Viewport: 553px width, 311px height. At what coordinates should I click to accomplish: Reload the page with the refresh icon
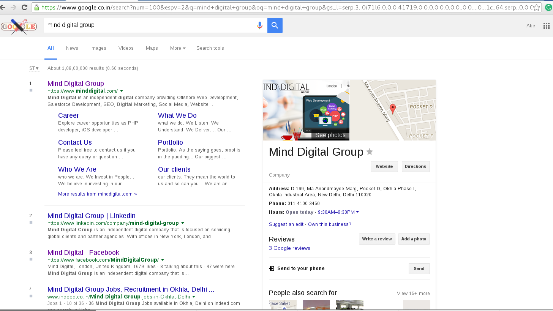(24, 7)
